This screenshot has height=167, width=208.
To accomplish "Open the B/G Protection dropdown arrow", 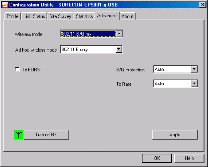I will pyautogui.click(x=194, y=69).
